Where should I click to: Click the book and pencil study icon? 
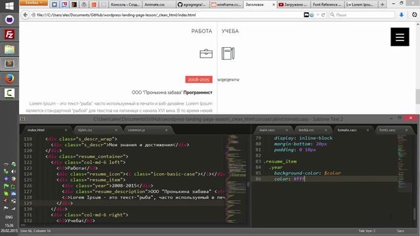click(x=228, y=53)
